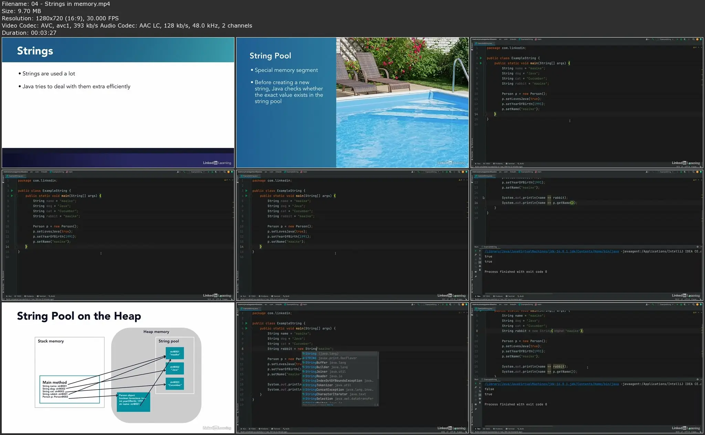Open the String Pool on the Heap slide thumbnail
The image size is (705, 435).
pos(118,368)
